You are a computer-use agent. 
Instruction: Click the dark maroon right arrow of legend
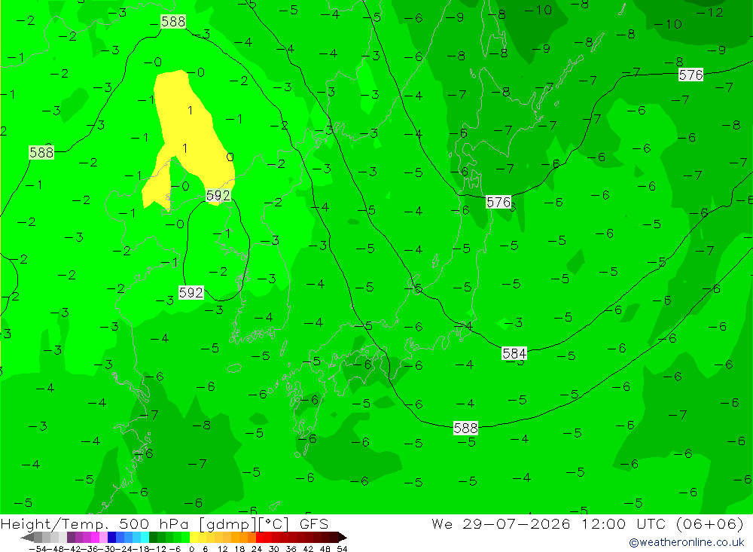(x=343, y=537)
